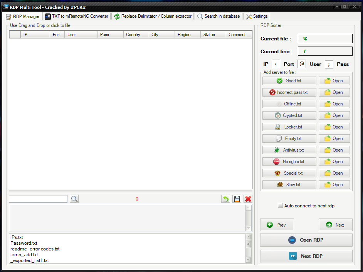Click the Prev navigation button
Image resolution: width=363 pixels, height=272 pixels.
tap(277, 225)
